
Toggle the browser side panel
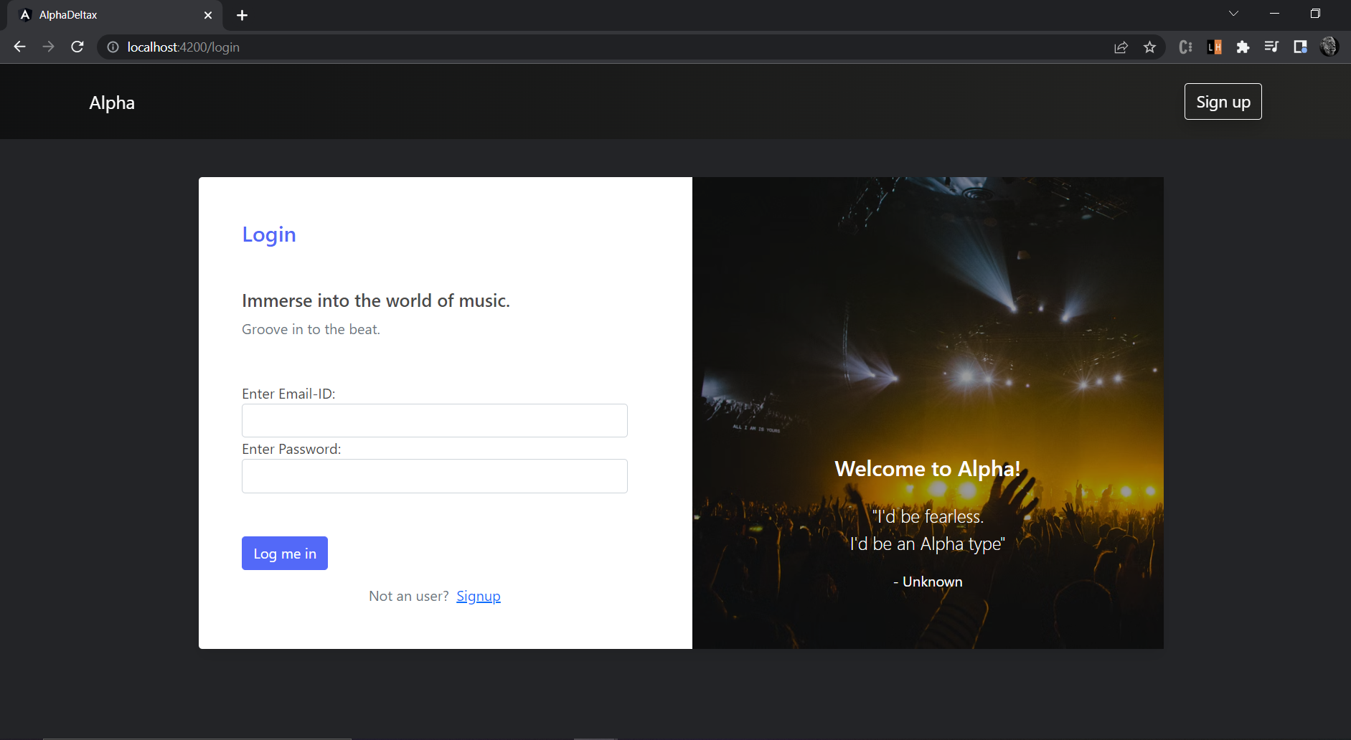tap(1300, 47)
